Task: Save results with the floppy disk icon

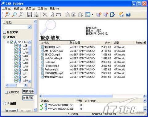Action: coord(30,15)
